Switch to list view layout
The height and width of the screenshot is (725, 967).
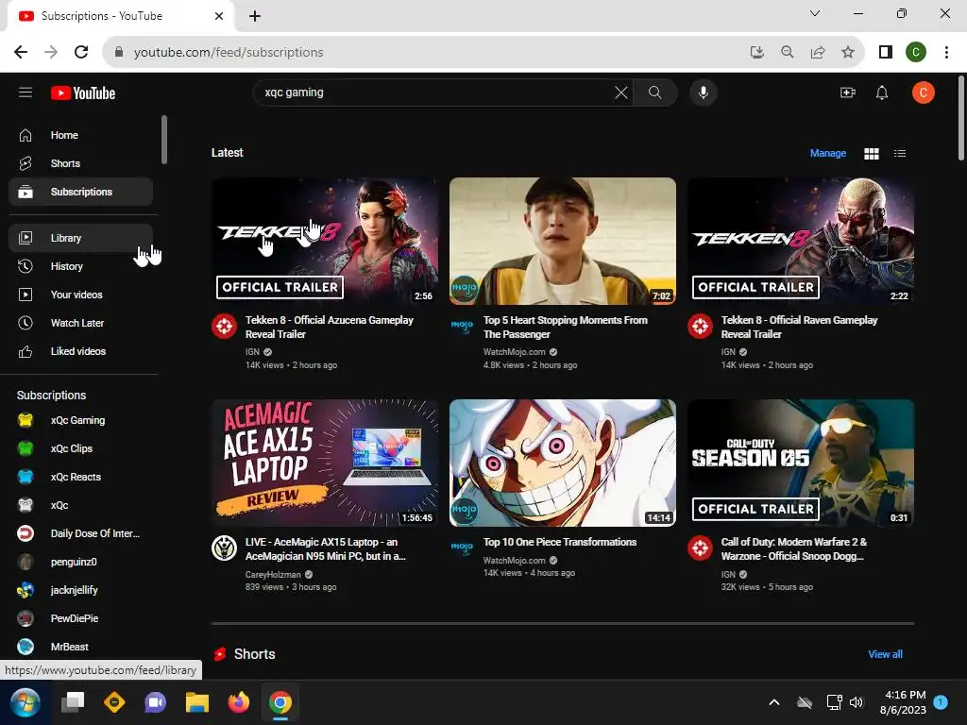pyautogui.click(x=900, y=154)
